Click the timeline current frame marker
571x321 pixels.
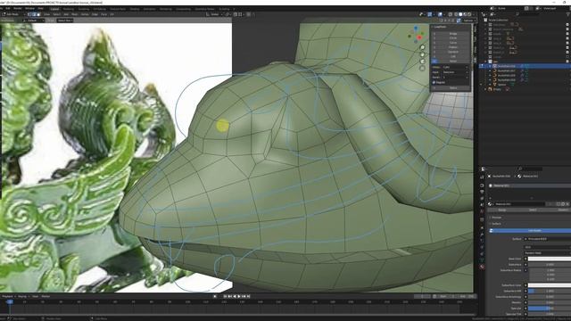pyautogui.click(x=10, y=301)
